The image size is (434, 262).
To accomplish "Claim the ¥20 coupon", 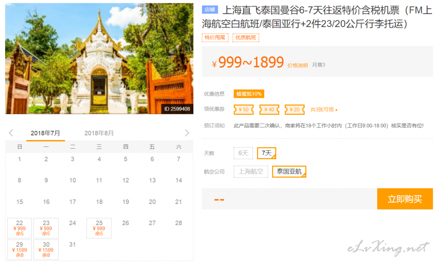I will [295, 110].
